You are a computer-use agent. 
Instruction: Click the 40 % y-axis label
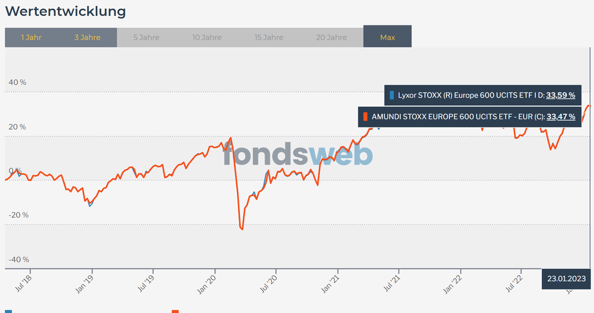(18, 82)
